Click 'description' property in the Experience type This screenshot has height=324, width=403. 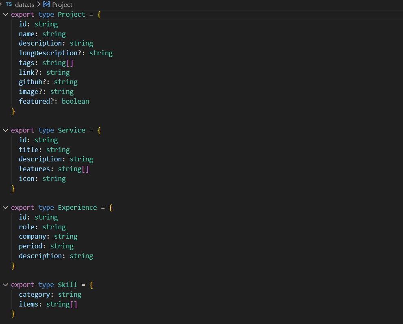tap(40, 256)
